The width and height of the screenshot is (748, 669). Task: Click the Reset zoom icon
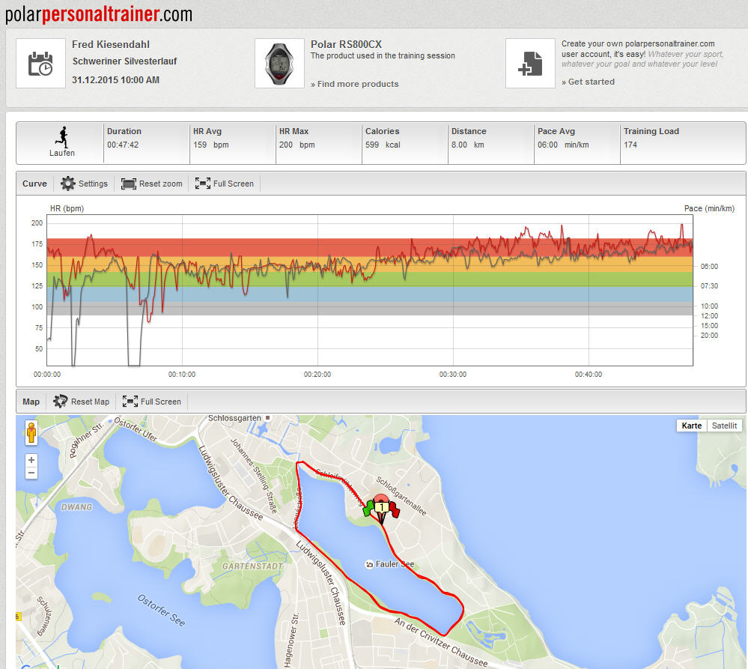coord(128,184)
